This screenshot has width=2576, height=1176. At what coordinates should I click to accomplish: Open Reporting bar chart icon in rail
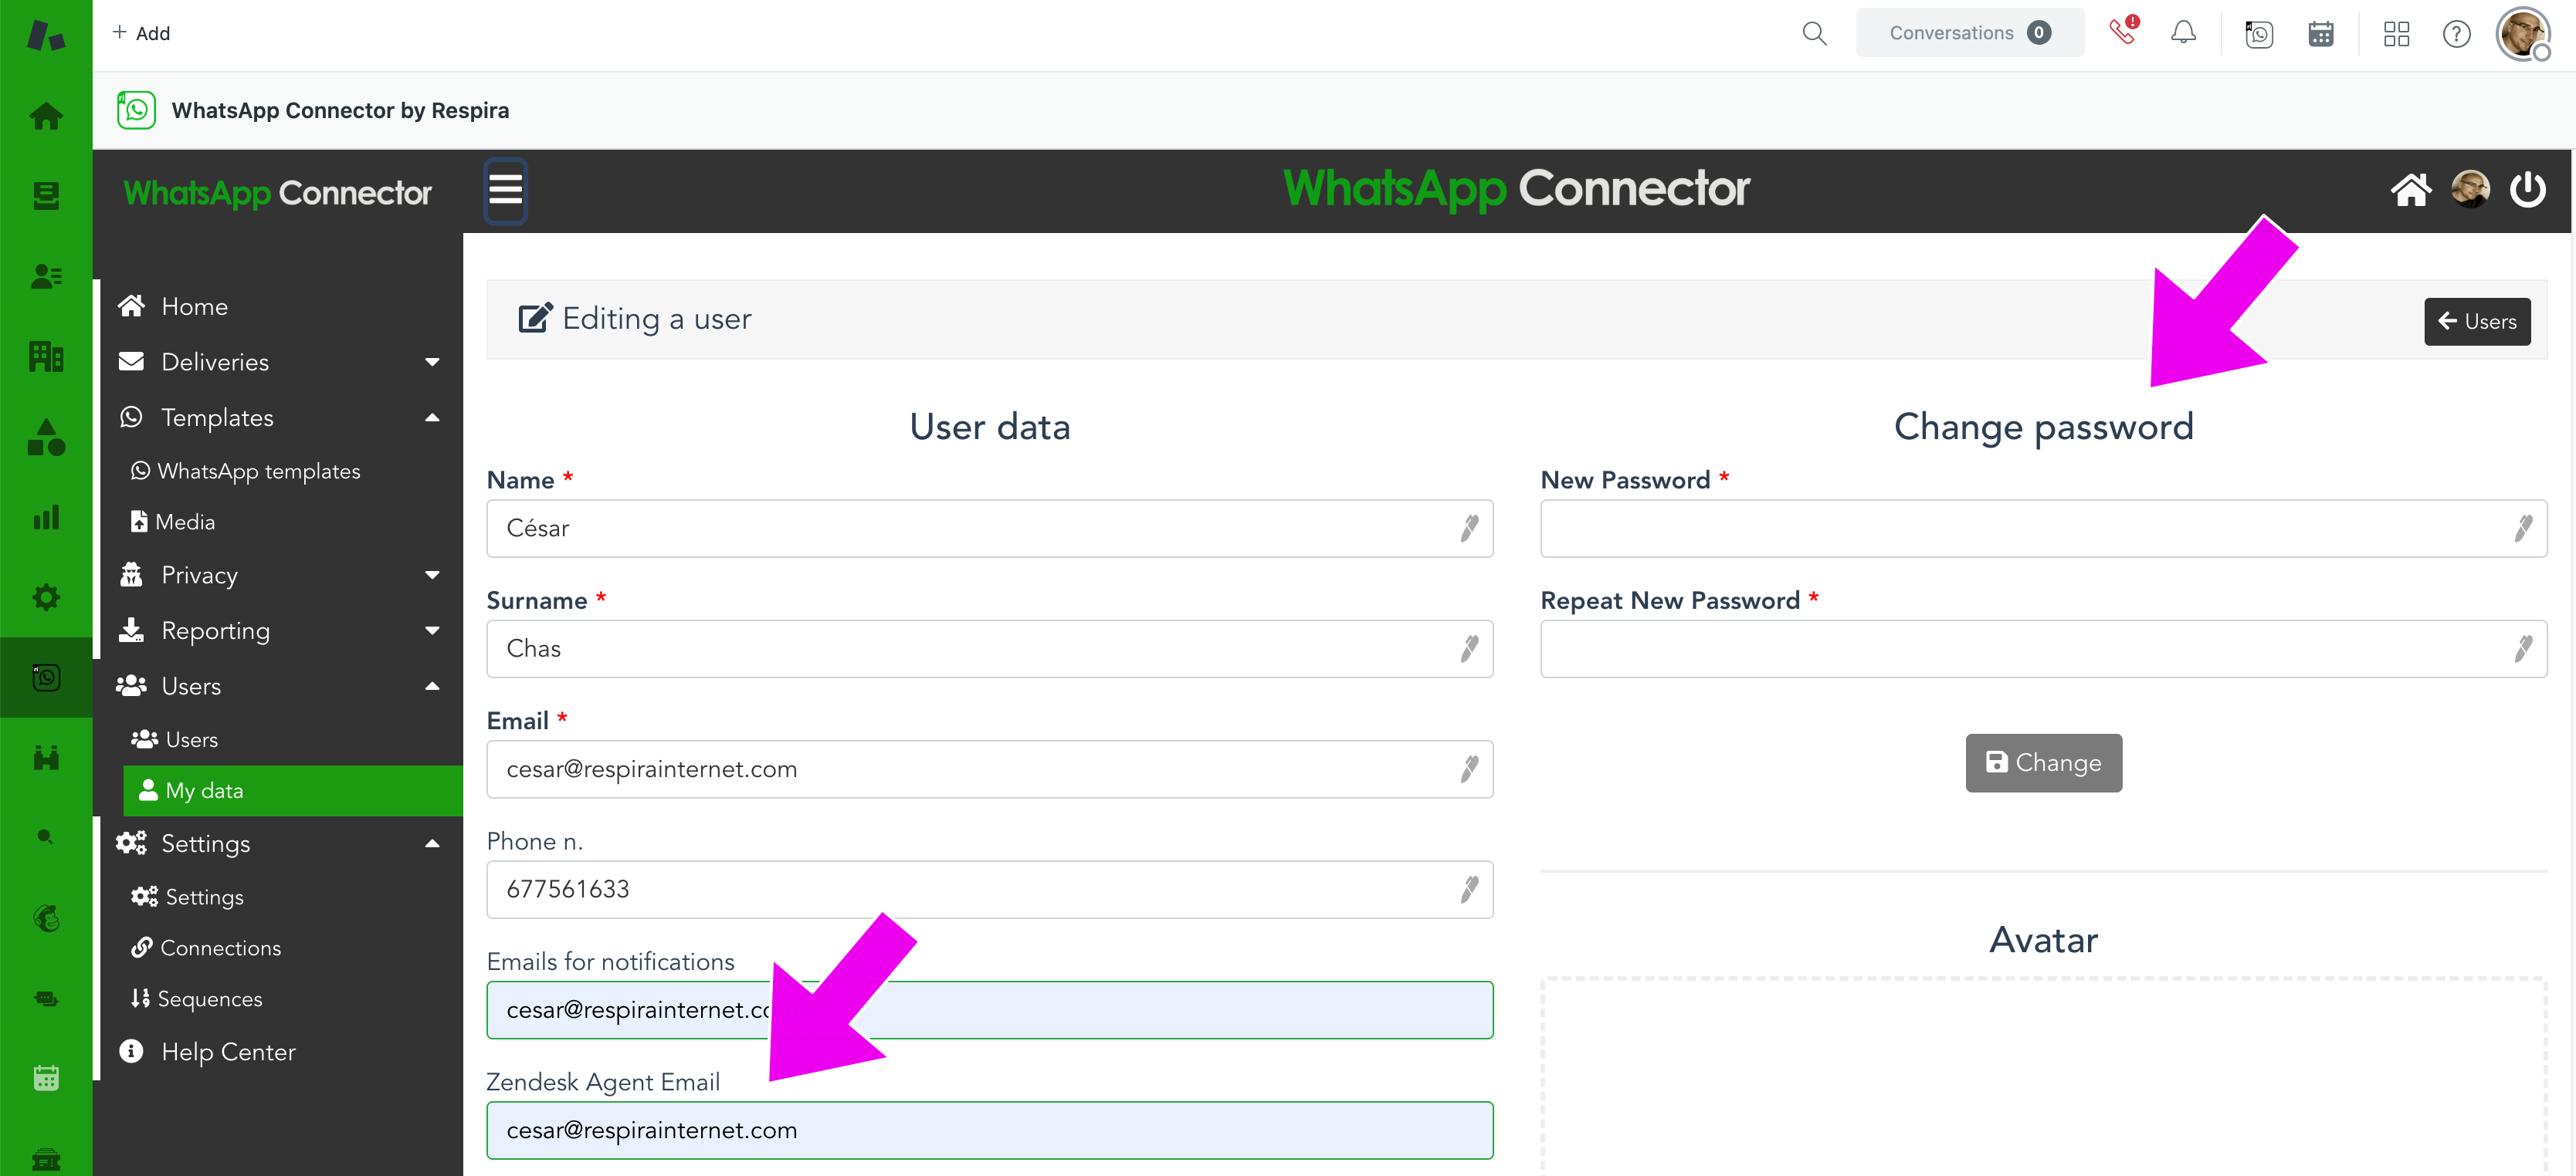tap(46, 516)
